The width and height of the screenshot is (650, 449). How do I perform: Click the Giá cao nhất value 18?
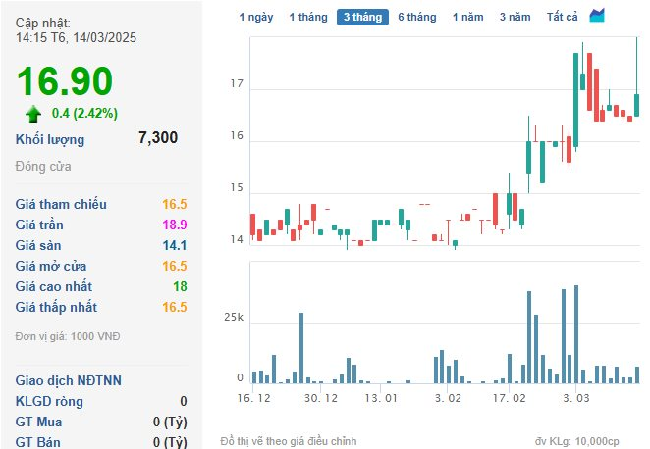tap(179, 286)
